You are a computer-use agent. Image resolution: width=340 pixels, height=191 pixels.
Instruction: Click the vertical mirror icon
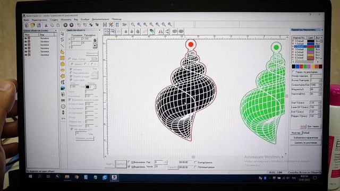point(167,32)
